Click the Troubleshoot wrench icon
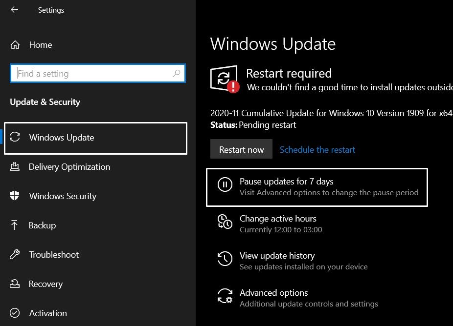Screen dimensions: 453x326 [15, 254]
